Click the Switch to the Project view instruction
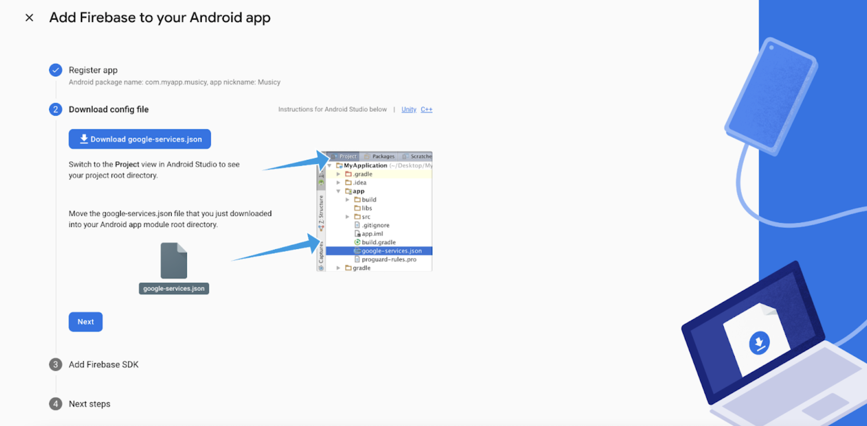 point(154,170)
